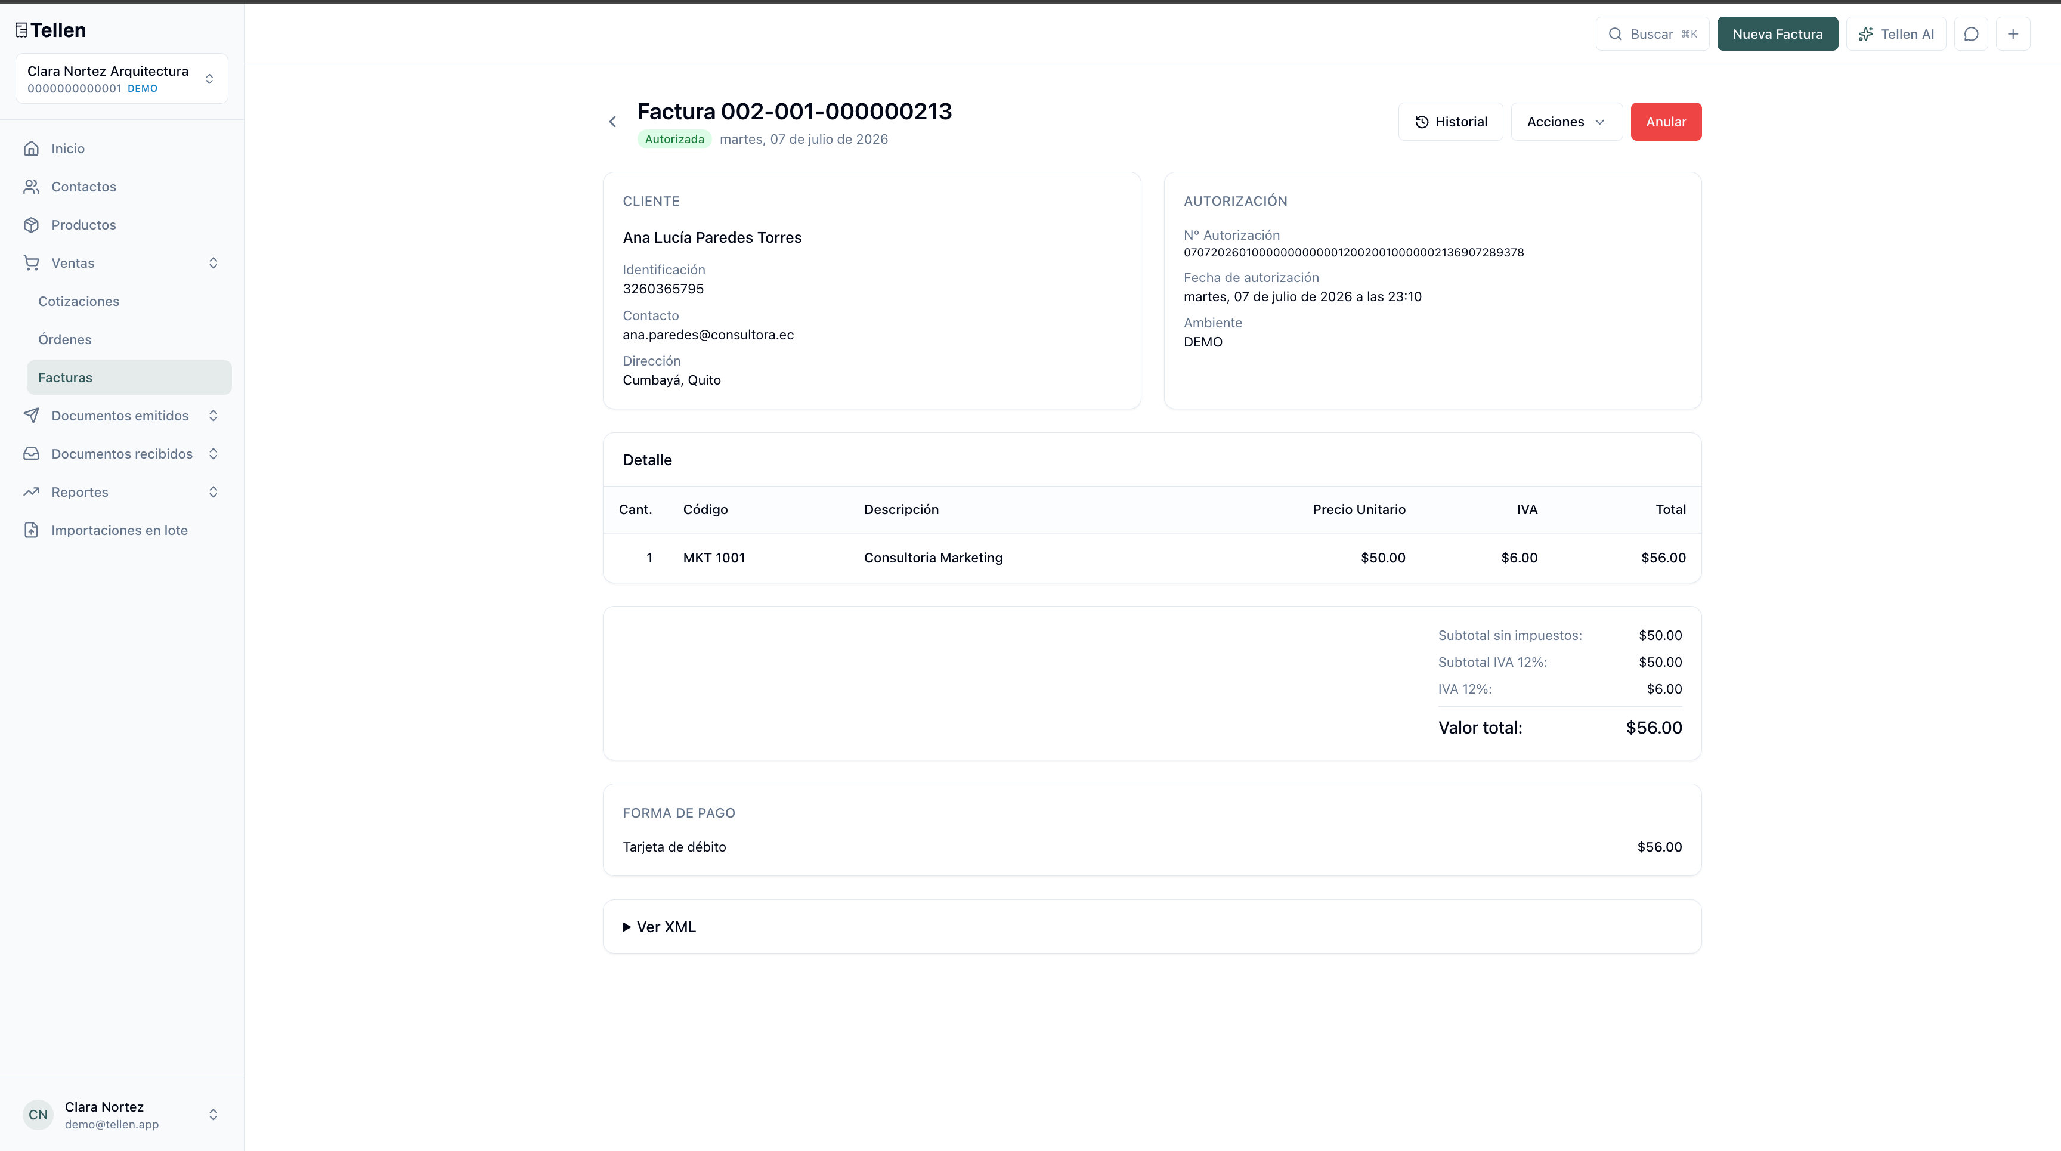Click the plus icon in top bar
2061x1151 pixels.
pos(2013,35)
